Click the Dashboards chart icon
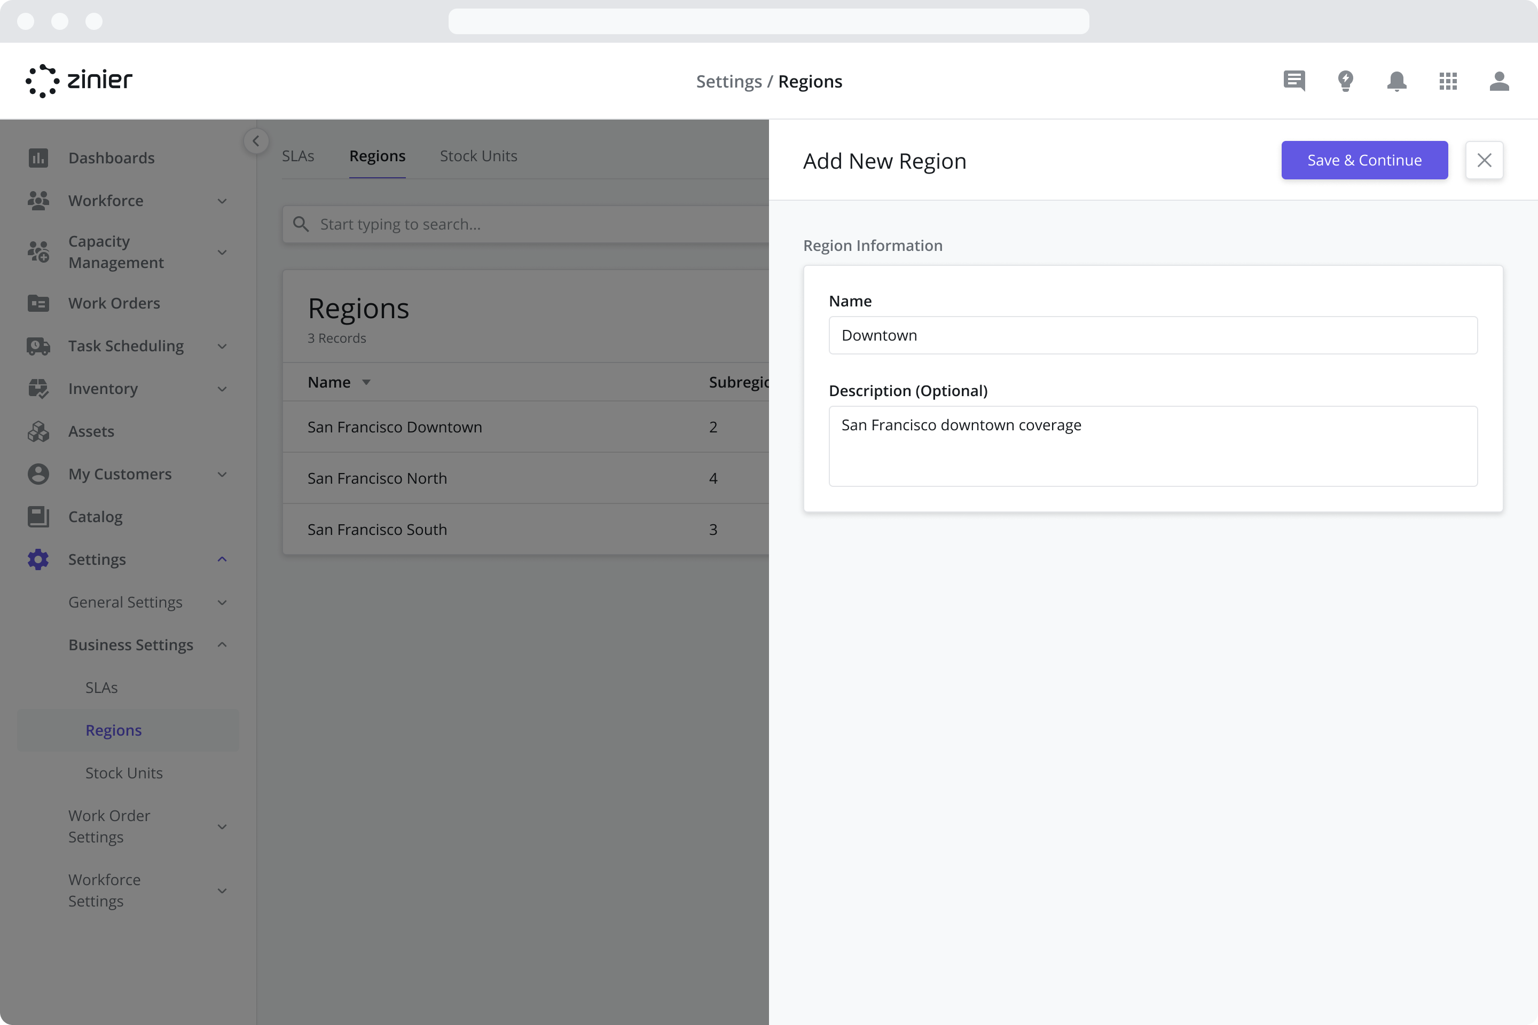Viewport: 1538px width, 1025px height. (38, 158)
